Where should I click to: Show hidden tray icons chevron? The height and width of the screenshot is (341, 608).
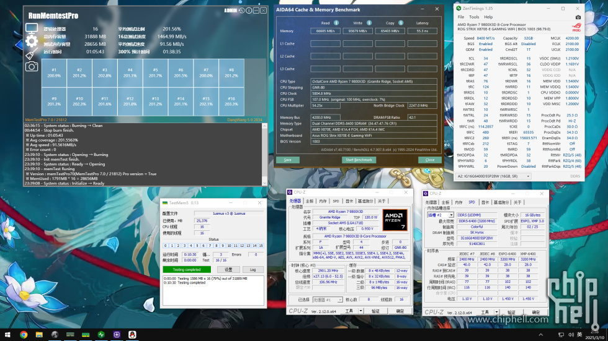[x=541, y=334]
